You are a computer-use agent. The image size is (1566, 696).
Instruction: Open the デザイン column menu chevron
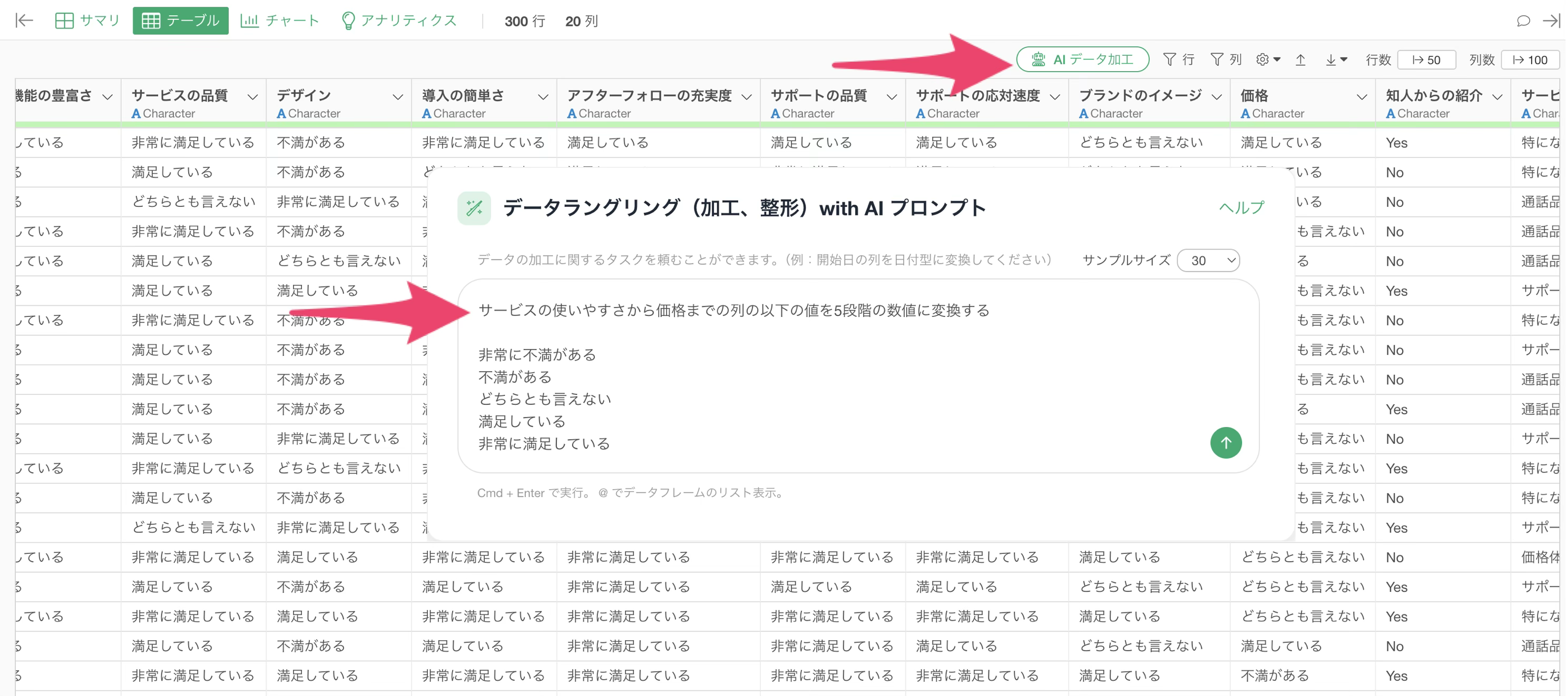coord(398,96)
